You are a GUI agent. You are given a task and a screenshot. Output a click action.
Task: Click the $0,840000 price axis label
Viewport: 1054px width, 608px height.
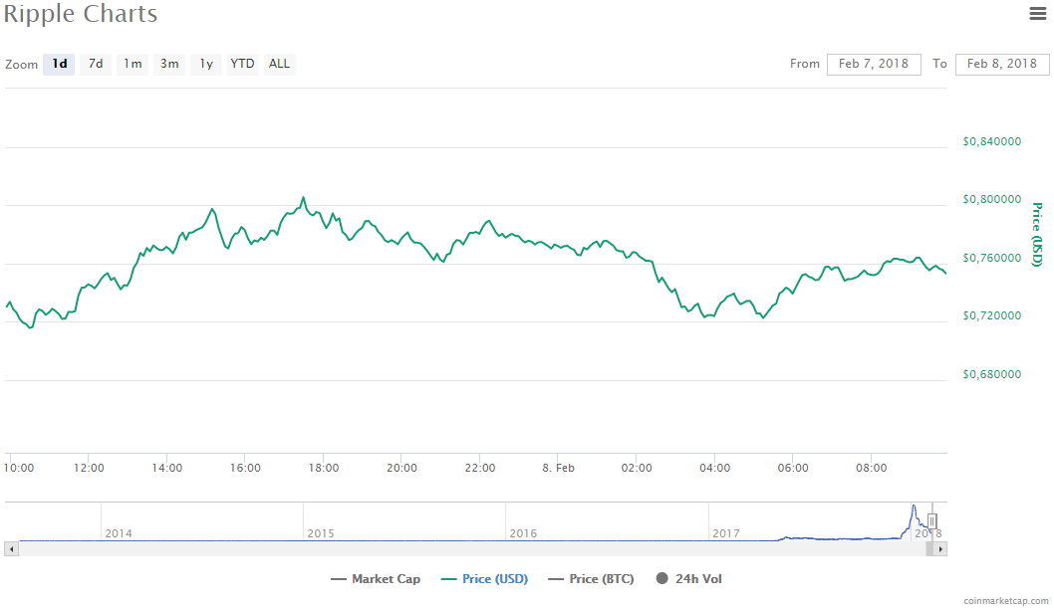(x=992, y=141)
